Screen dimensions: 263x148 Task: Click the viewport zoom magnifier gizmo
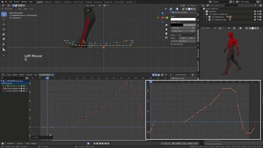point(166,25)
